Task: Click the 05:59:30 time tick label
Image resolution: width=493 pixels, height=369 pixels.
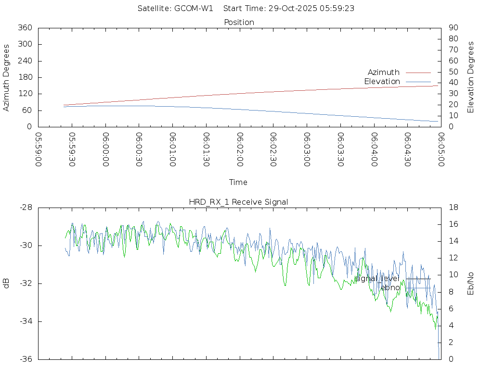Action: coord(72,149)
